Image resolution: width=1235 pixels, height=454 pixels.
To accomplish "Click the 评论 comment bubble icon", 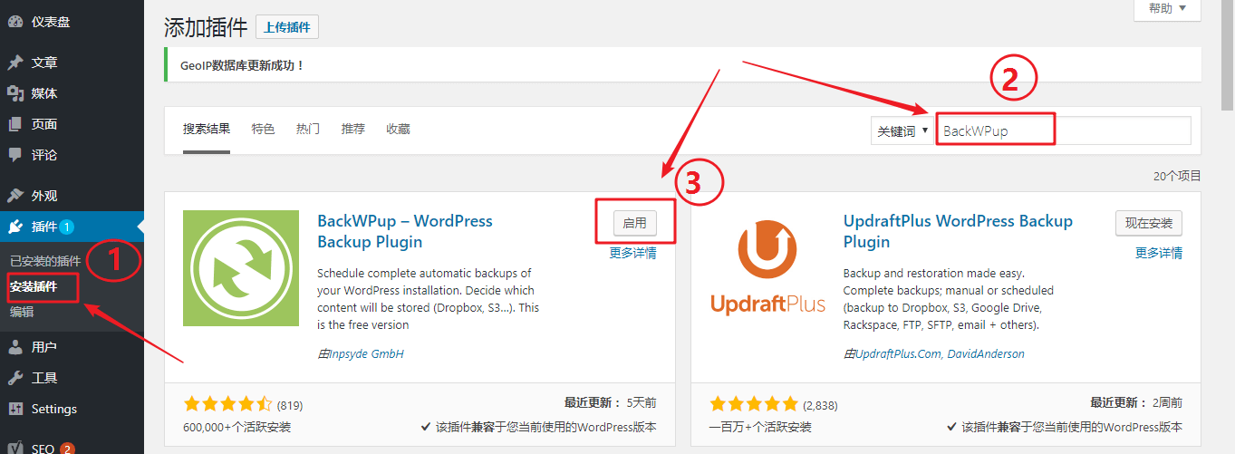I will [x=14, y=155].
